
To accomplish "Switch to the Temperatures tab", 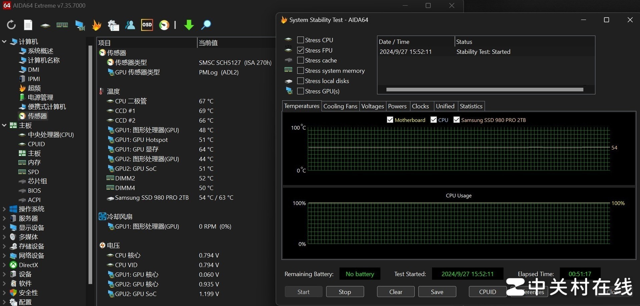I will click(302, 106).
